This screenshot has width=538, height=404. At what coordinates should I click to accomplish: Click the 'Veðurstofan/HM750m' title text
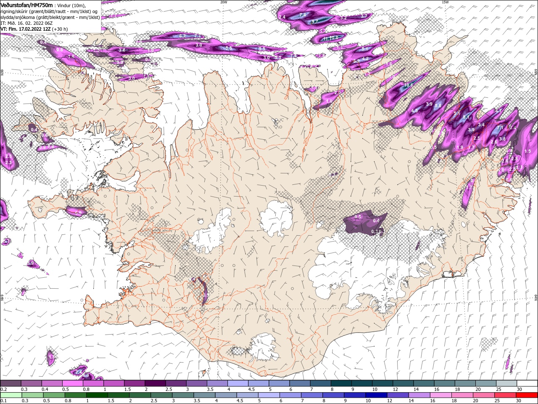click(26, 5)
